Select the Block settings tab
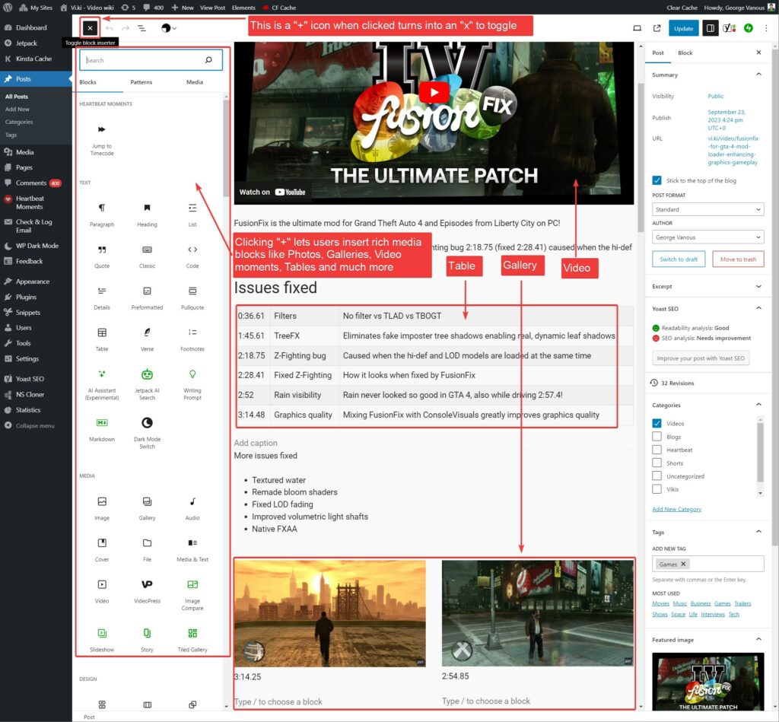Viewport: 779px width, 722px height. tap(685, 52)
